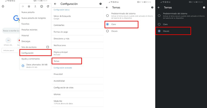Open the NTN24 shortcut tile
This screenshot has width=207, height=108.
[x=8, y=42]
